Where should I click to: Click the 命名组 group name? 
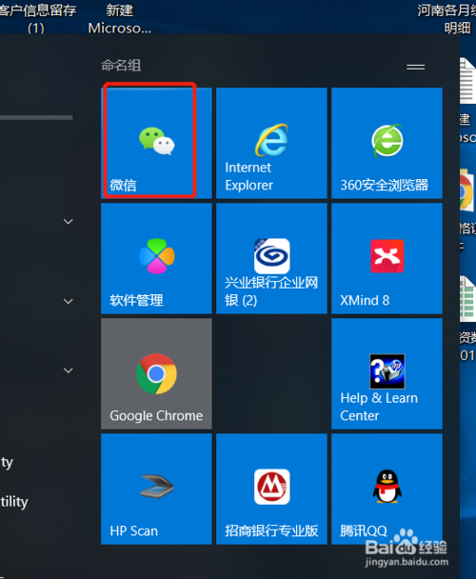[x=121, y=66]
